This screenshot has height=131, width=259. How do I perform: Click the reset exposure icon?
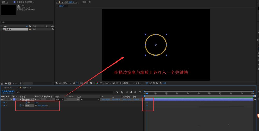coord(160,83)
